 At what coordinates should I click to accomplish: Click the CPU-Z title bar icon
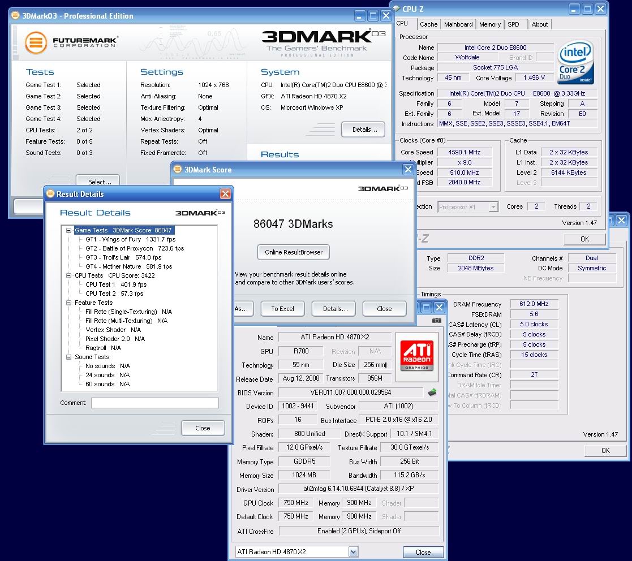pyautogui.click(x=397, y=8)
